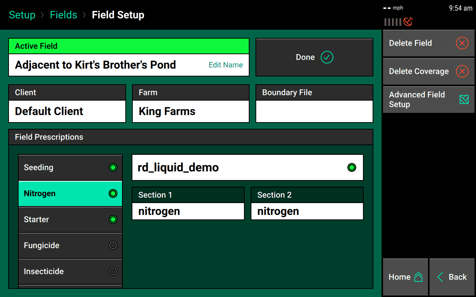Screen dimensions: 476x297
Task: Open the Client selector showing Default Client
Action: [67, 111]
